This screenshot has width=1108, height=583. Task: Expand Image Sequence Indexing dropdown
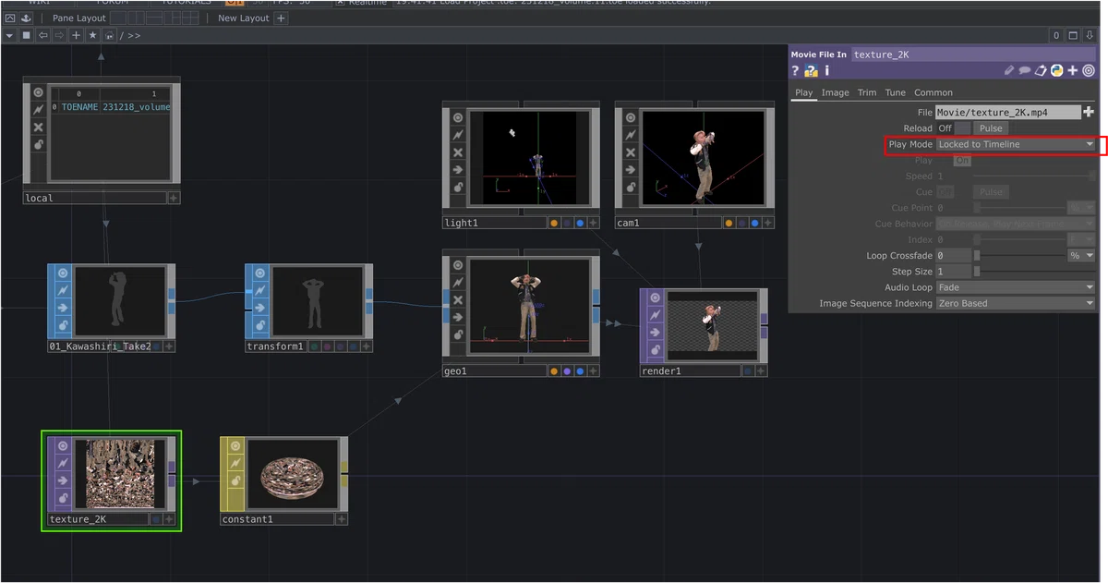(x=1016, y=303)
